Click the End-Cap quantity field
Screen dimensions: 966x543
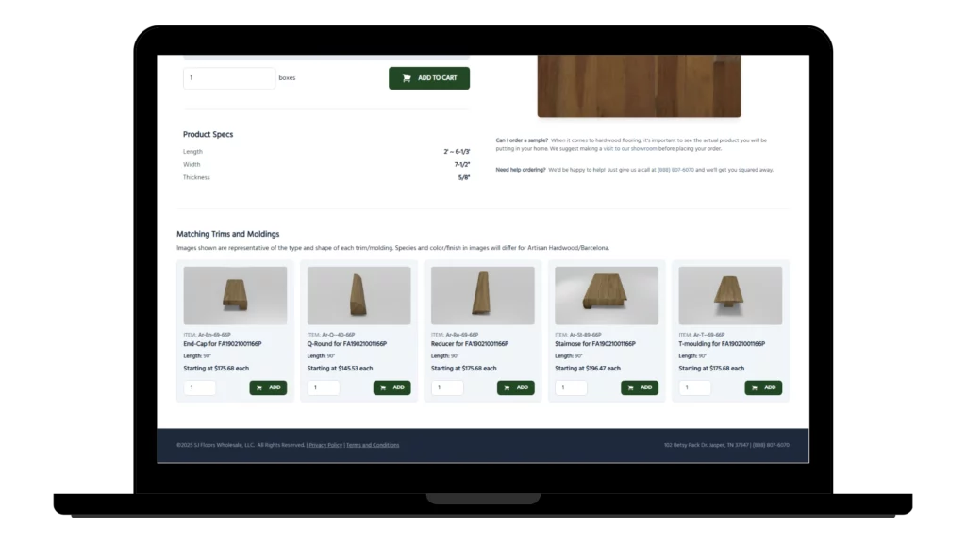point(200,387)
